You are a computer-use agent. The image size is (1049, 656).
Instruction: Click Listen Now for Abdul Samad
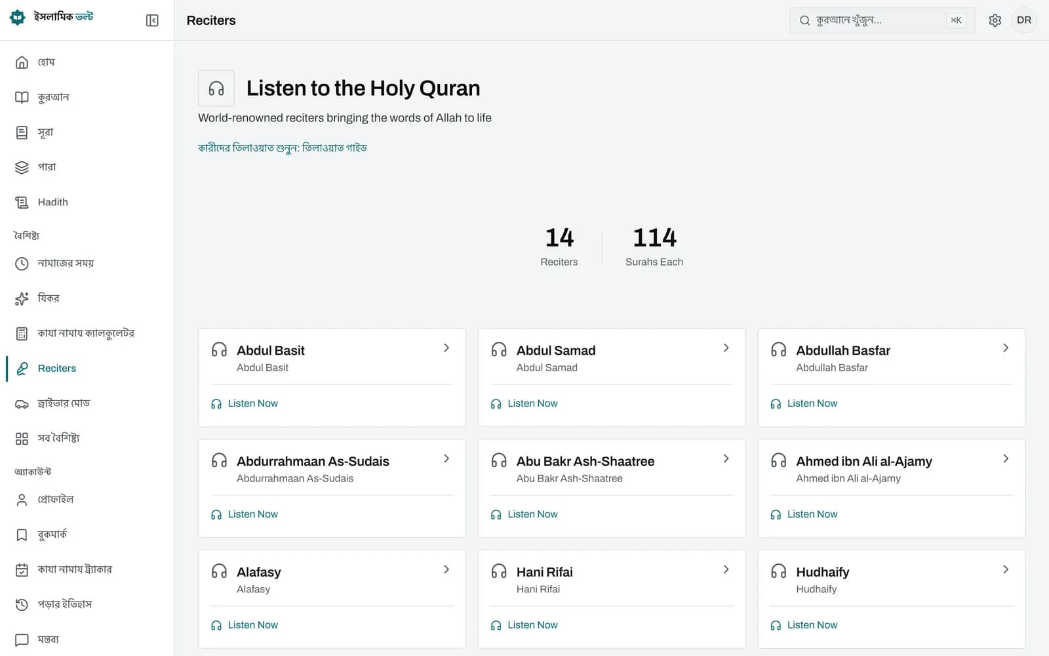(x=524, y=403)
